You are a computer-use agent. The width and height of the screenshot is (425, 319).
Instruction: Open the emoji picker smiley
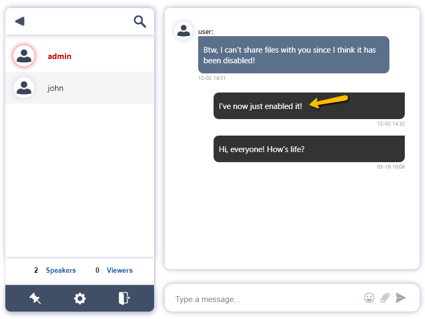[369, 298]
